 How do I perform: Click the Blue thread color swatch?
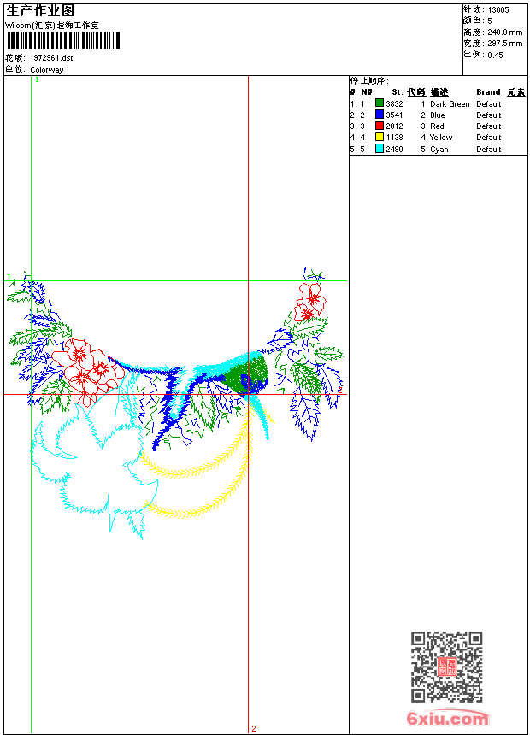(x=380, y=115)
